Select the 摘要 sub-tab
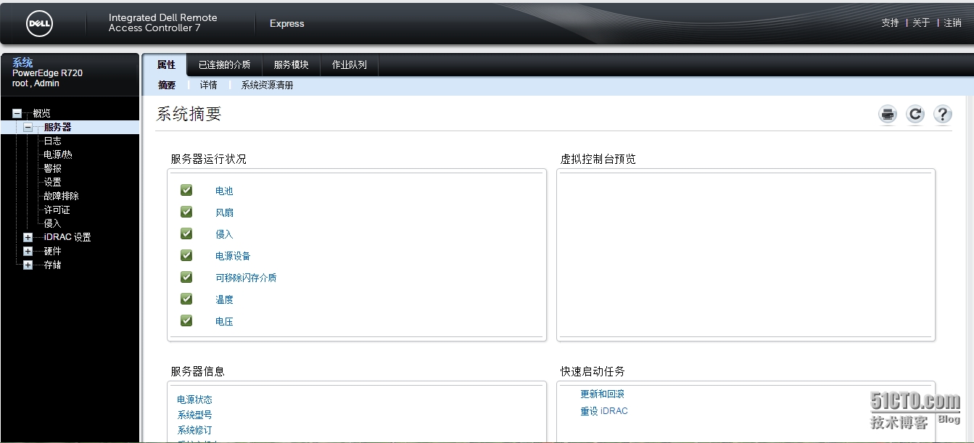Screen dimensions: 974x443 pos(167,85)
